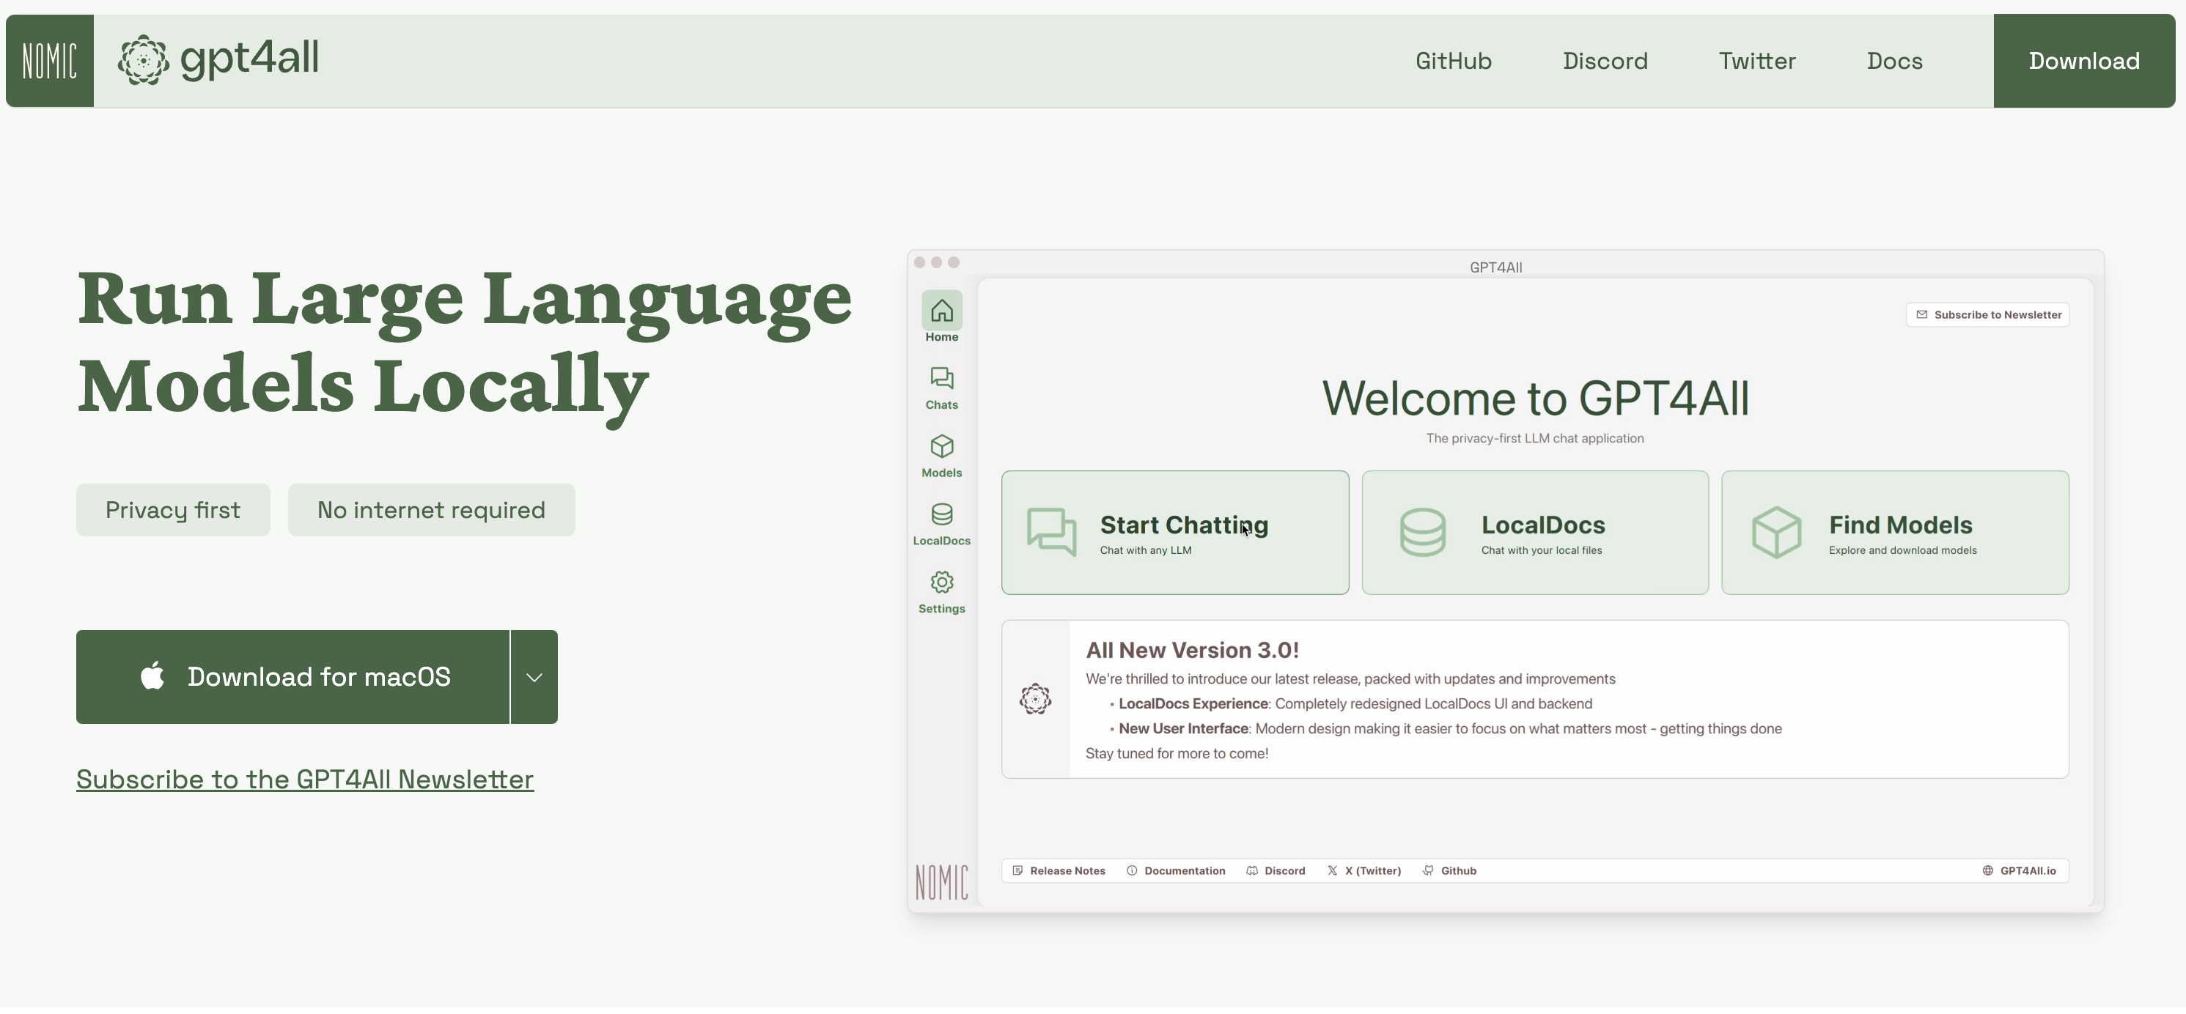Click the Start Chatting card

pyautogui.click(x=1174, y=533)
